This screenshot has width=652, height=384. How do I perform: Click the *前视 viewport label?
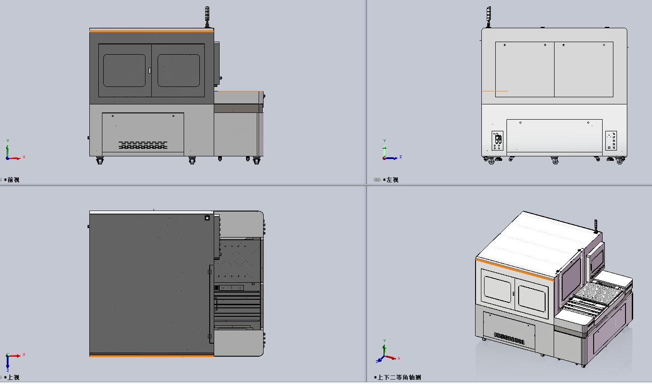[12, 180]
